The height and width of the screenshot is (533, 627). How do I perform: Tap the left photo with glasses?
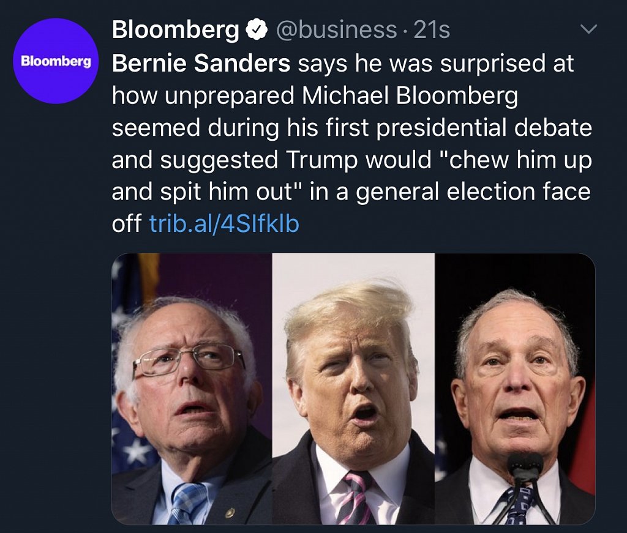(191, 389)
